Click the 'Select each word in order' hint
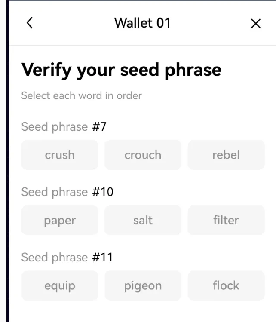279x322 pixels. coord(81,95)
